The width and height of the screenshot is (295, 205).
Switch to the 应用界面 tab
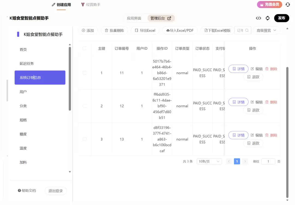pyautogui.click(x=134, y=18)
